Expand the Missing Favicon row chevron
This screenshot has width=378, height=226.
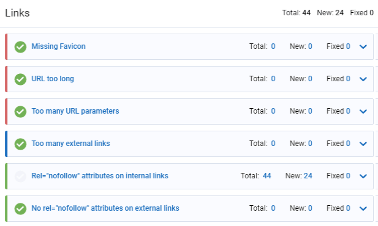pyautogui.click(x=363, y=46)
